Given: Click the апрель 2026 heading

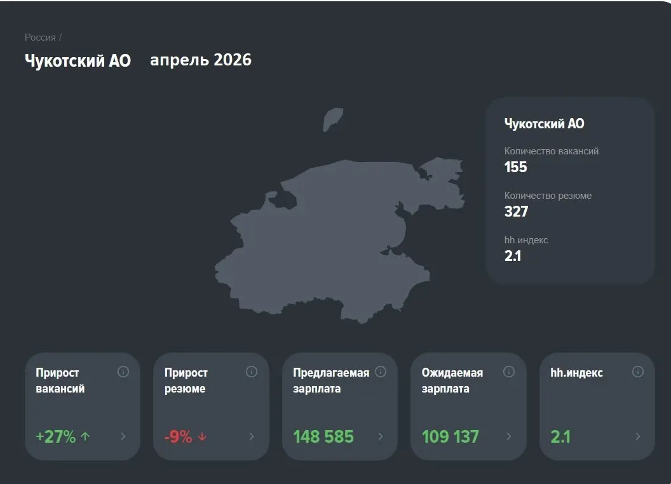Looking at the screenshot, I should click(201, 60).
